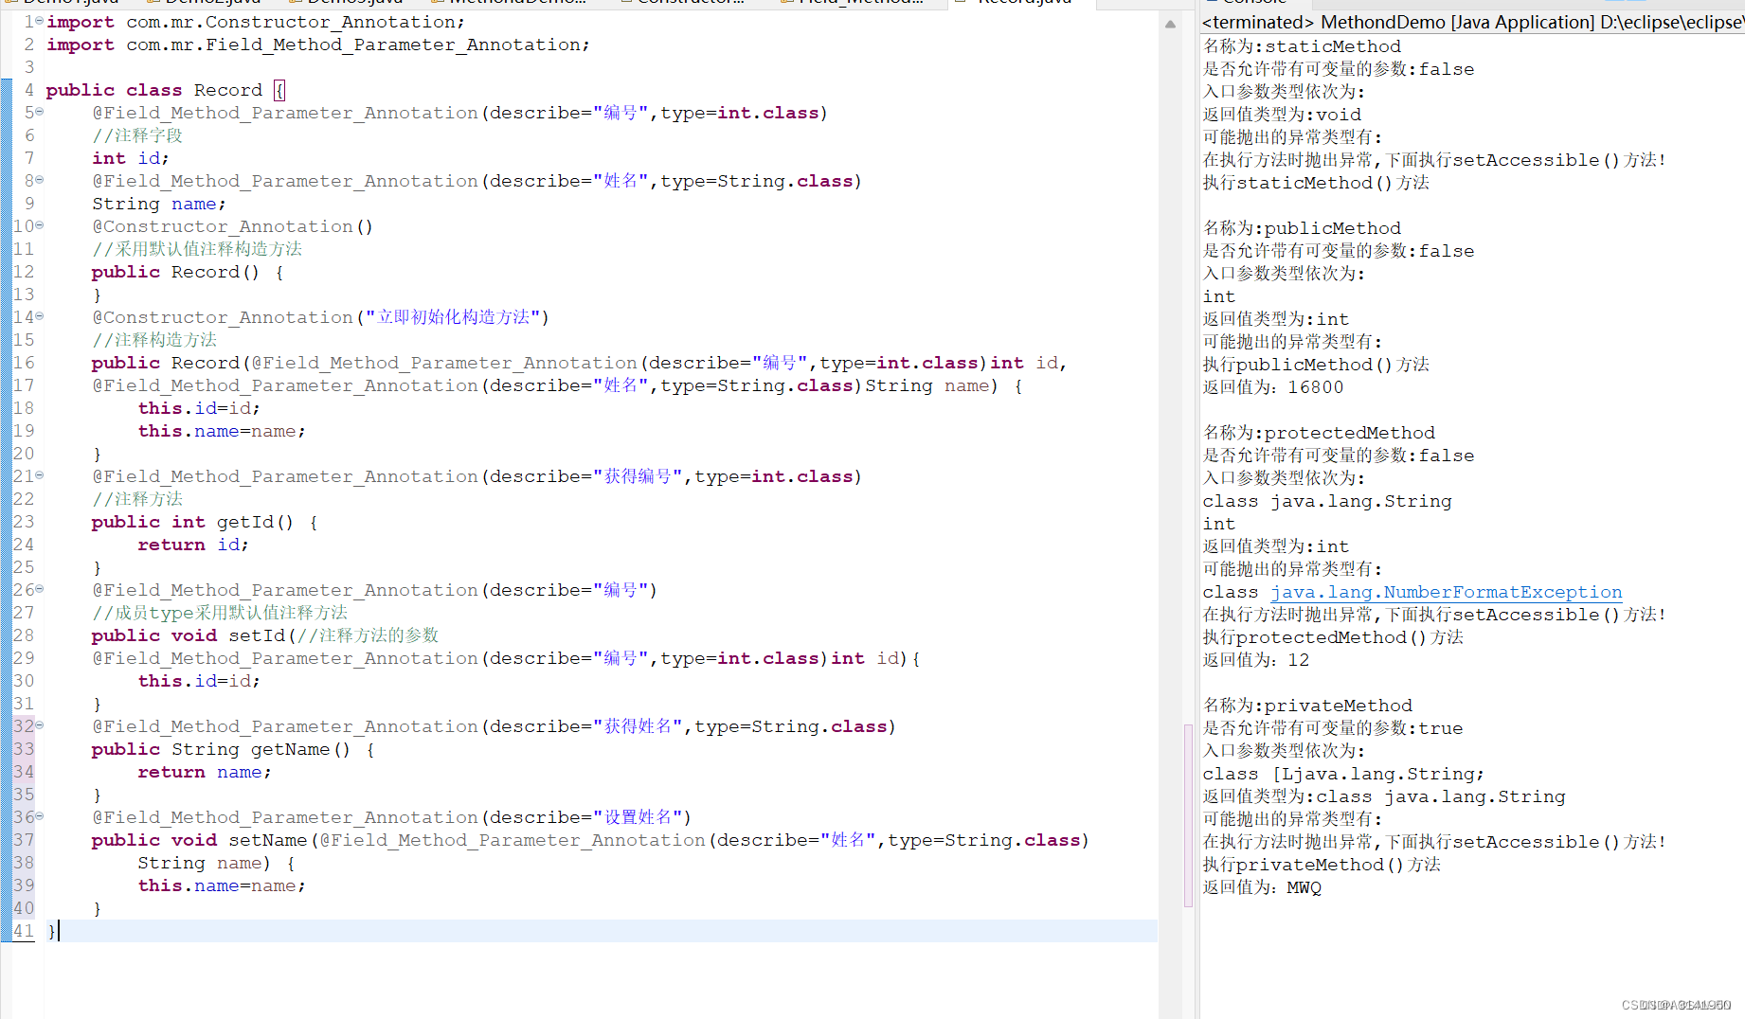Screen dimensions: 1745x1019
Task: Collapse the getId method fold at line 21
Action: tap(38, 475)
